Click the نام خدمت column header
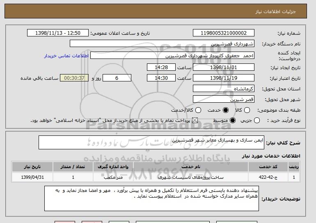 point(191,167)
